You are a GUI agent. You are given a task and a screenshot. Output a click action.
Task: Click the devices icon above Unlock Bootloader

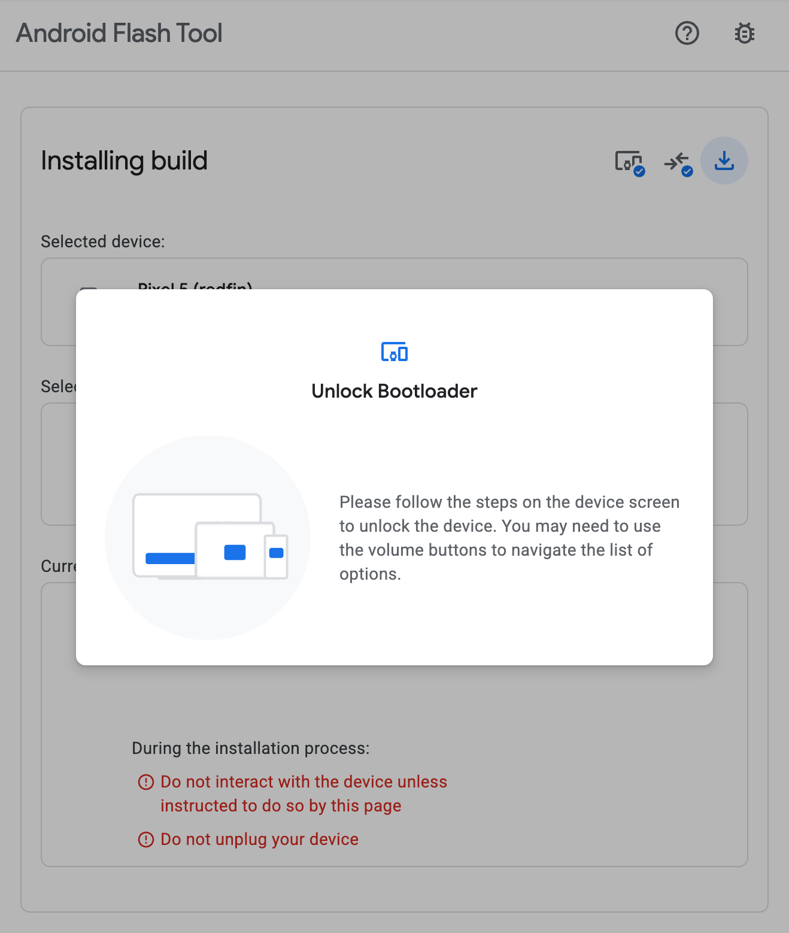click(394, 352)
